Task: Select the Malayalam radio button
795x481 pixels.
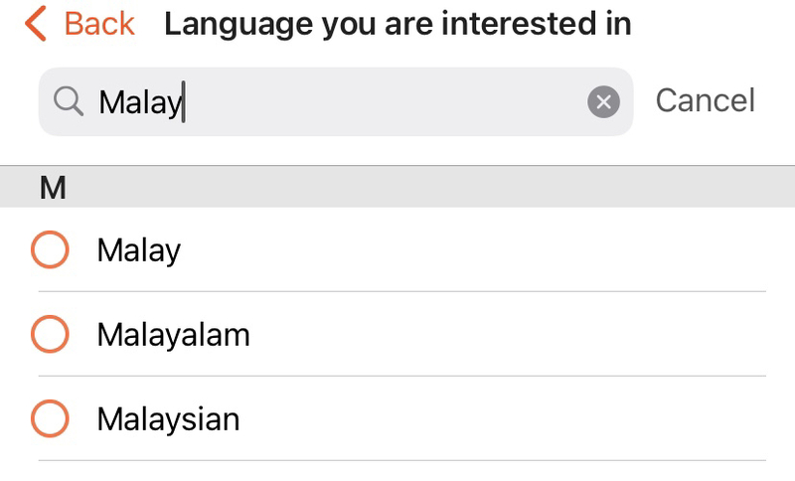Action: (x=50, y=334)
